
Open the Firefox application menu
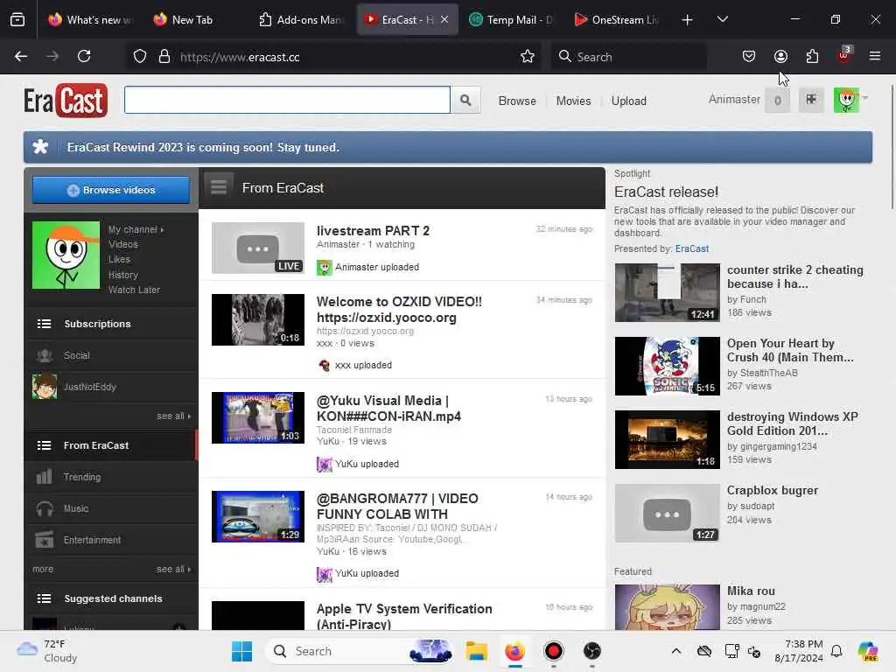point(875,57)
